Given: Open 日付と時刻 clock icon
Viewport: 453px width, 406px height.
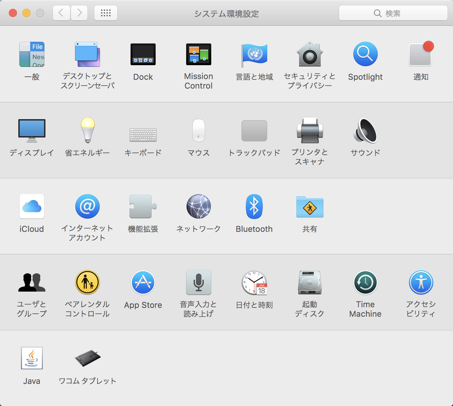Looking at the screenshot, I should [x=254, y=282].
